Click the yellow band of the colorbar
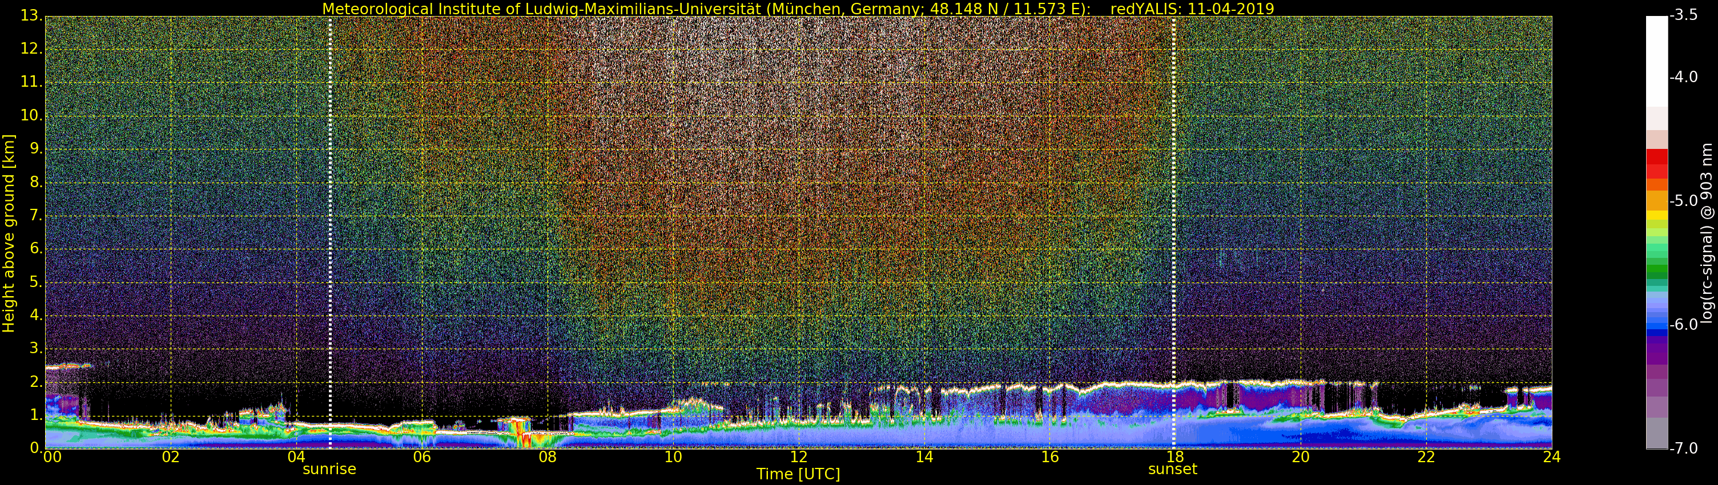Screen dimensions: 1718x485 point(1657,216)
